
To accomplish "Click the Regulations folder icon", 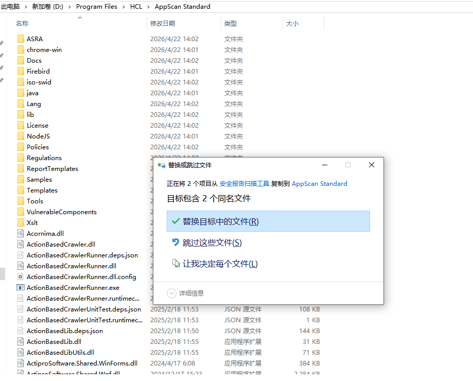I will coord(21,158).
